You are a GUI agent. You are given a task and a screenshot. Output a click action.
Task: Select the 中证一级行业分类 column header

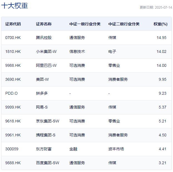tap(85, 24)
